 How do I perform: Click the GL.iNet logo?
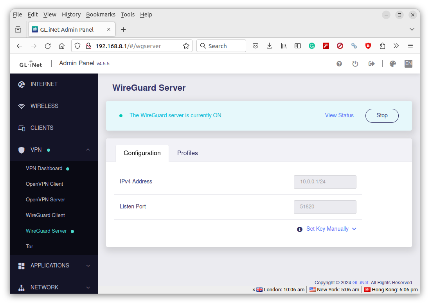coord(31,64)
